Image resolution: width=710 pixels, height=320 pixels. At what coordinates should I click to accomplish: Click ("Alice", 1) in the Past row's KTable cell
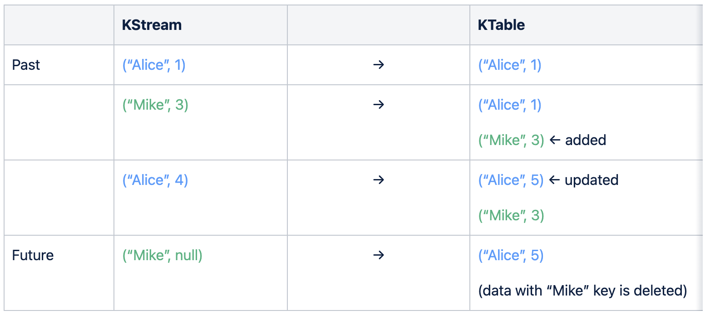click(510, 65)
